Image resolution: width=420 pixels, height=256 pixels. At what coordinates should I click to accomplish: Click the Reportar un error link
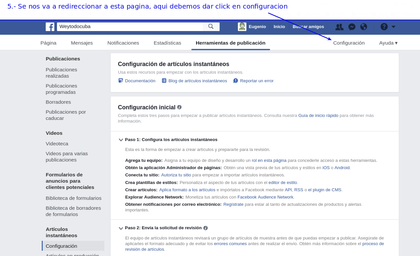pos(257,81)
